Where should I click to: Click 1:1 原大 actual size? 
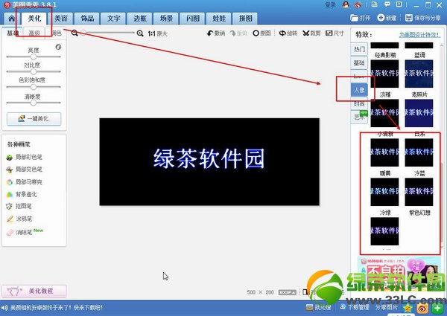point(157,33)
